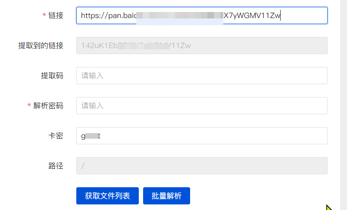Image resolution: width=347 pixels, height=210 pixels.
Task: Click the red required asterisk beside 解析密码
Action: pos(29,105)
